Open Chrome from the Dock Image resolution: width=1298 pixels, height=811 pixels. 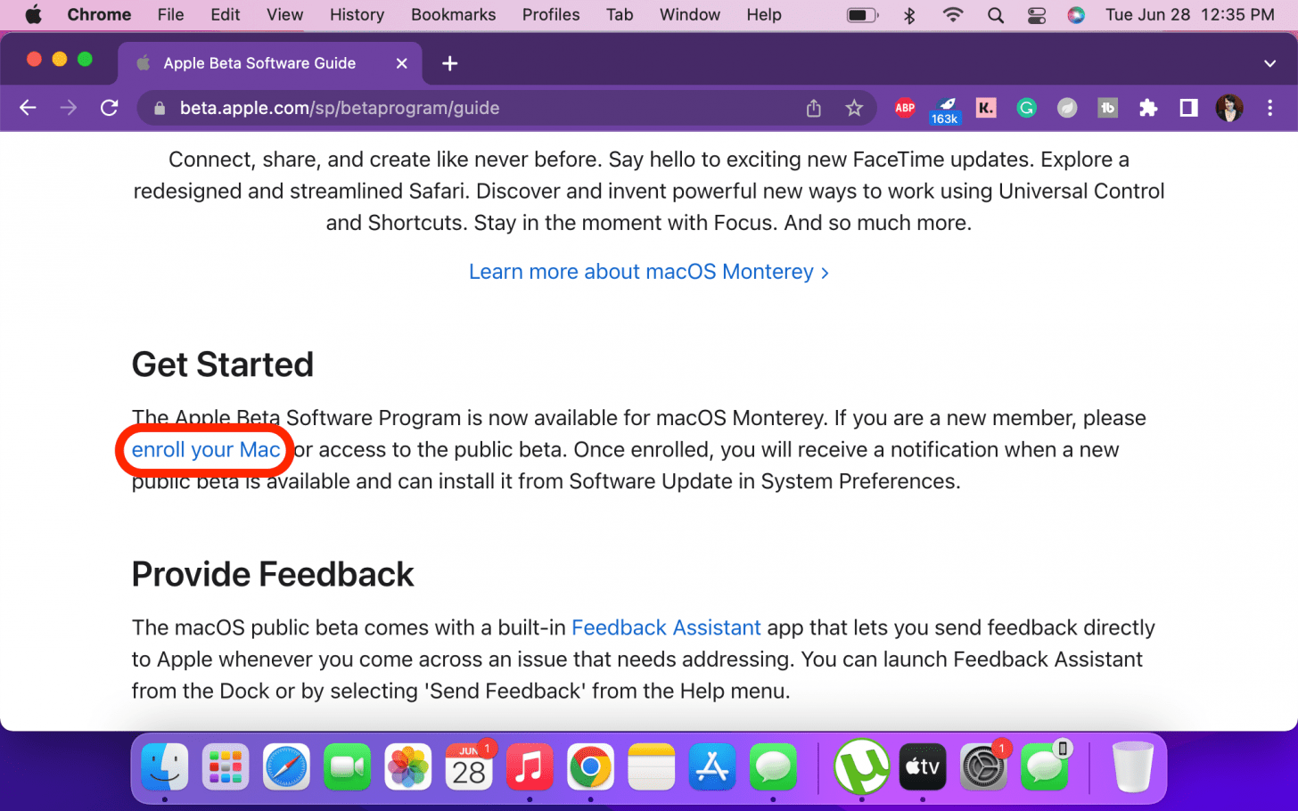[x=590, y=767]
